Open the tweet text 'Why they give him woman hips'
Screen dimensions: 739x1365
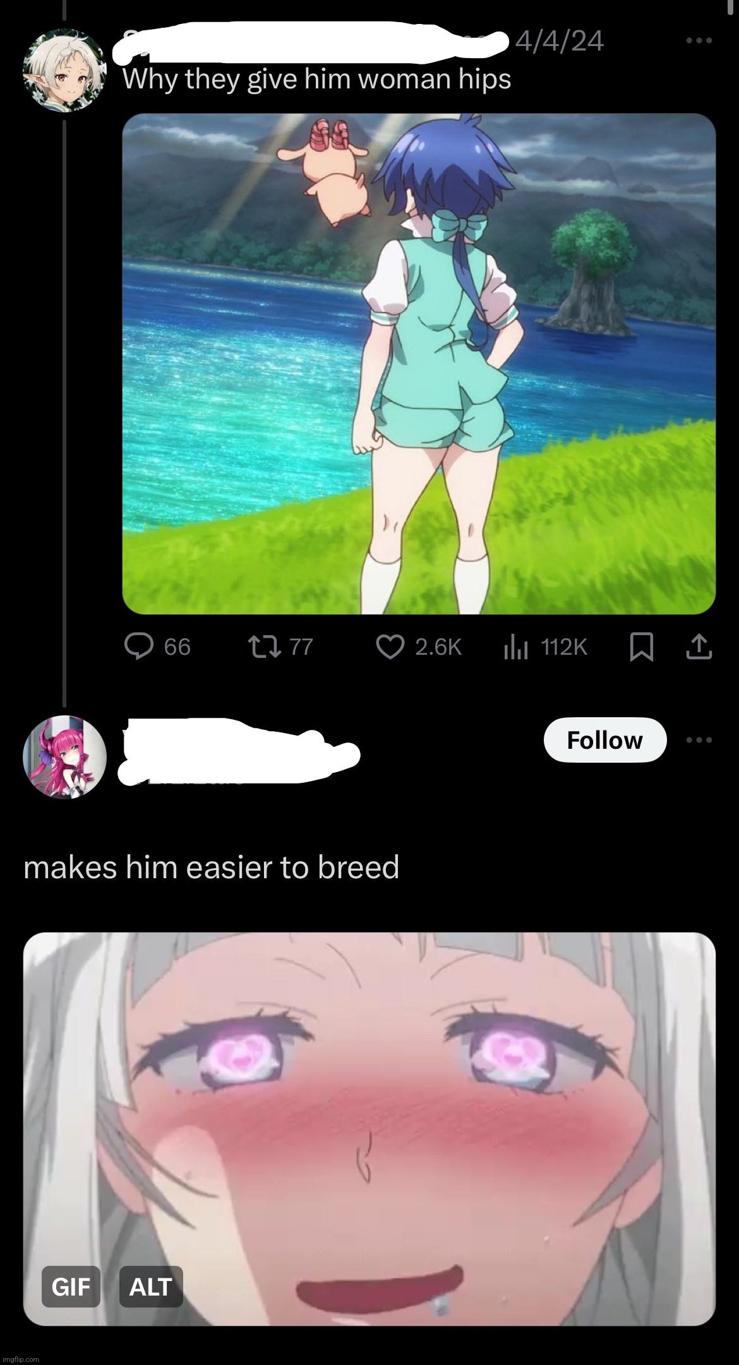pyautogui.click(x=316, y=79)
